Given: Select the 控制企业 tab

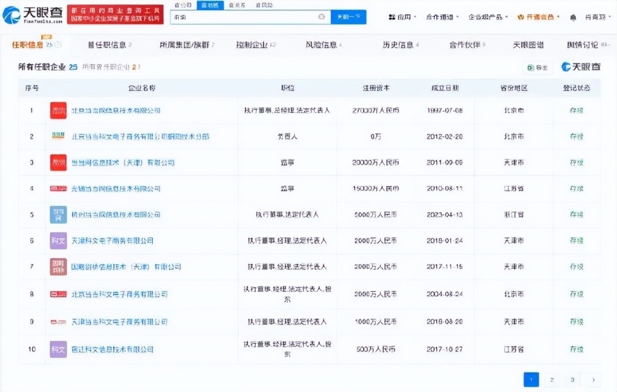Looking at the screenshot, I should (x=256, y=45).
